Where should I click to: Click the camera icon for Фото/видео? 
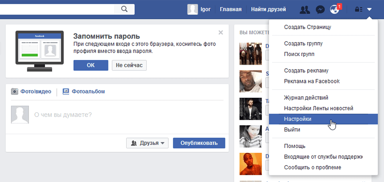click(x=15, y=91)
